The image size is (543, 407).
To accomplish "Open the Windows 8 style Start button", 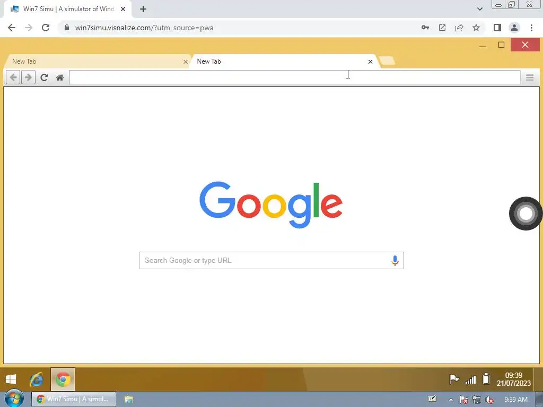I will point(11,379).
